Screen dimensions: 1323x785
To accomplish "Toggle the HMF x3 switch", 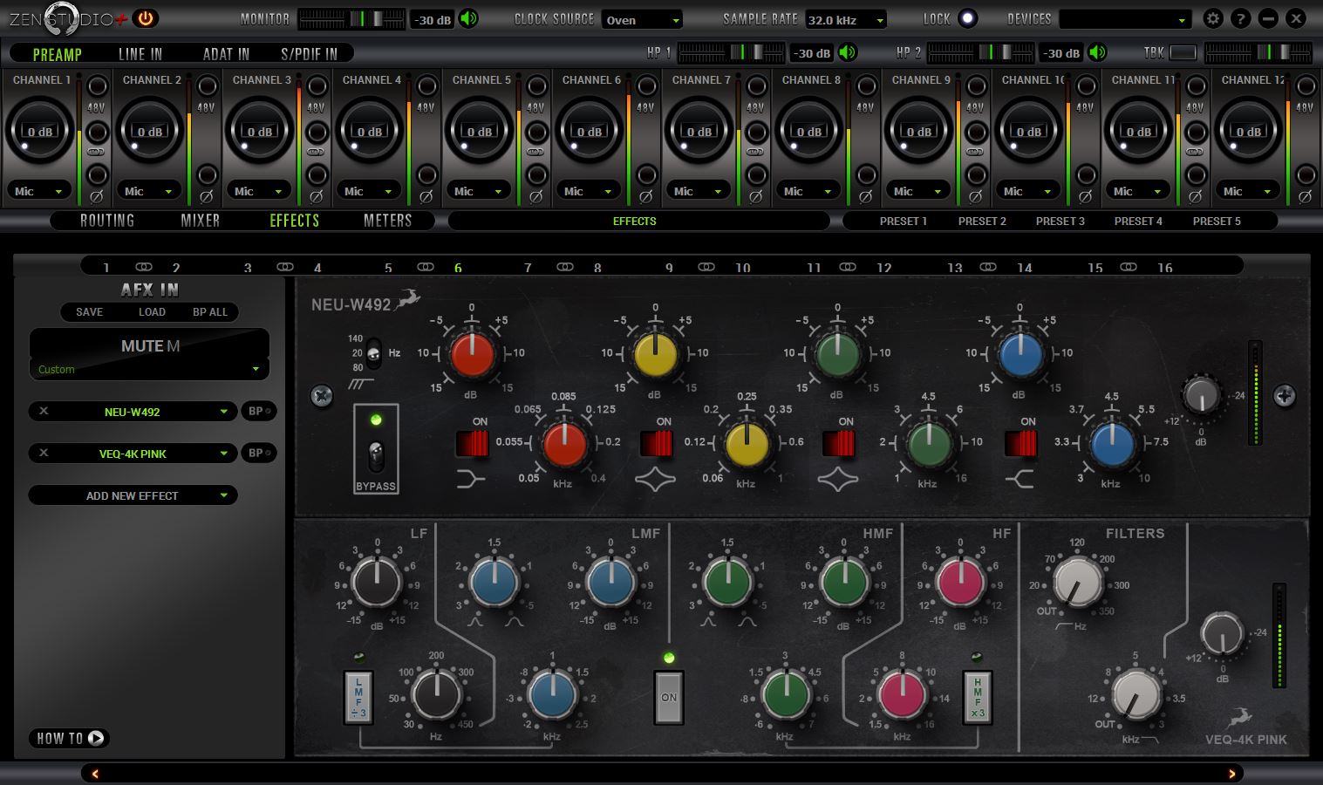I will [978, 697].
